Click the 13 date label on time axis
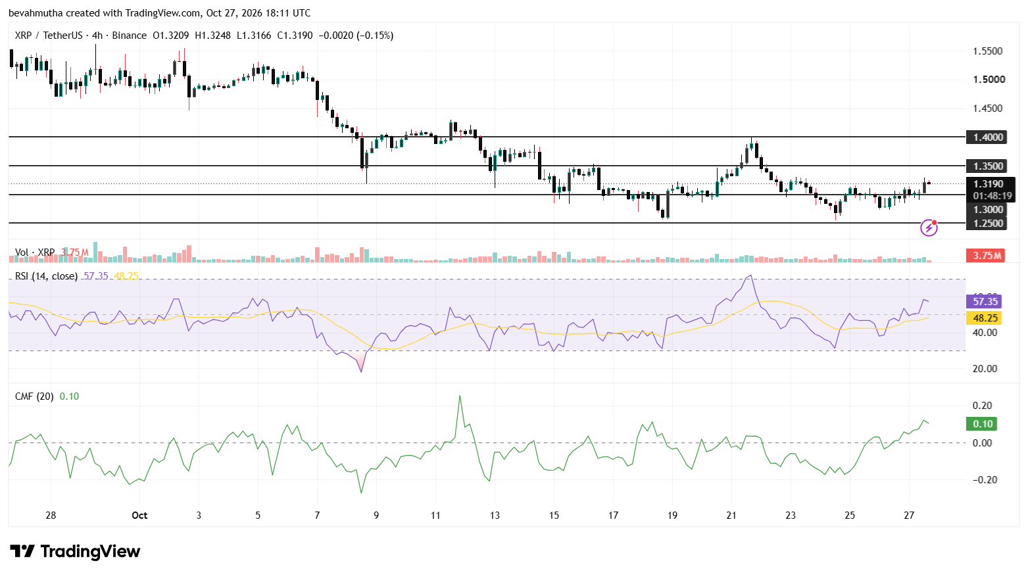The image size is (1028, 576). (x=495, y=516)
